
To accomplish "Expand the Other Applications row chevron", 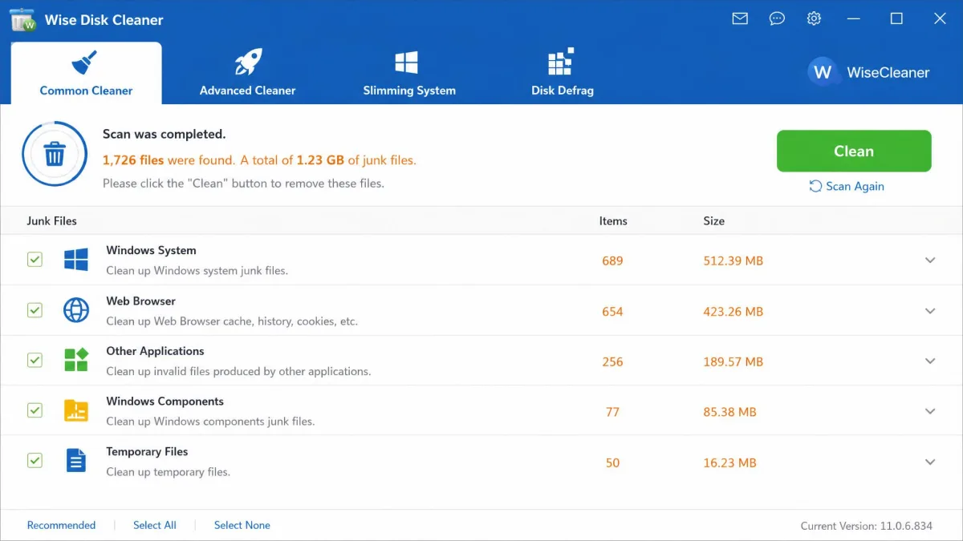I will (x=930, y=361).
